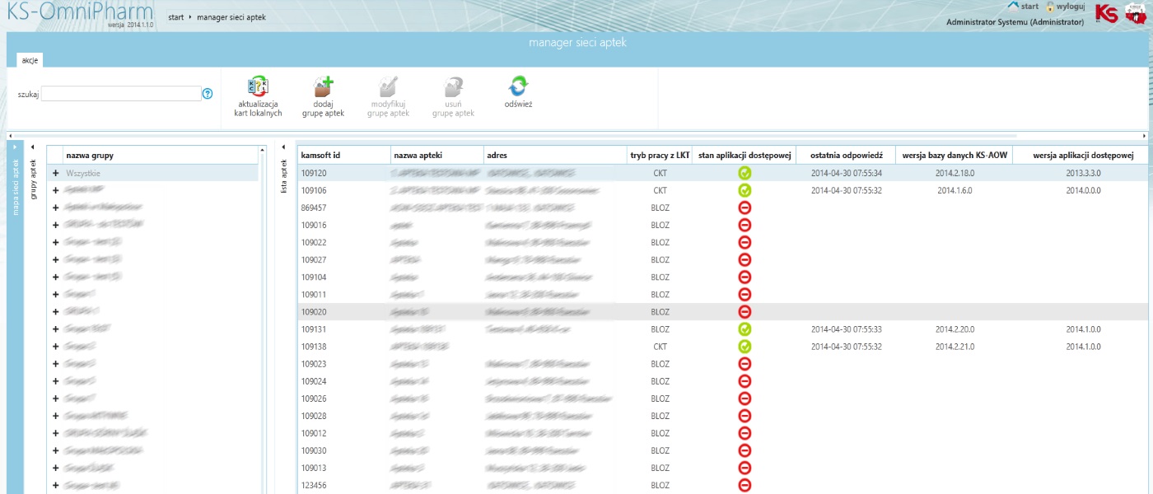
Task: Click red status icon for pharmacy 869457
Action: pyautogui.click(x=745, y=207)
